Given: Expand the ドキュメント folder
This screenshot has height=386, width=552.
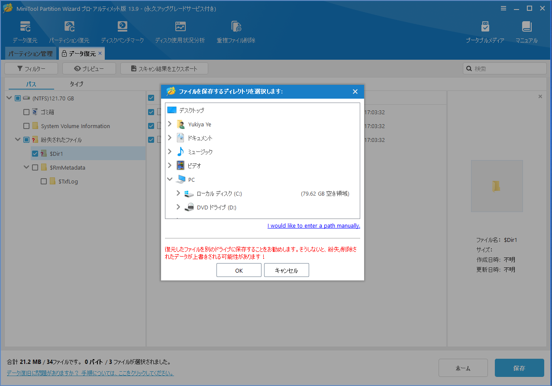Looking at the screenshot, I should [x=170, y=138].
